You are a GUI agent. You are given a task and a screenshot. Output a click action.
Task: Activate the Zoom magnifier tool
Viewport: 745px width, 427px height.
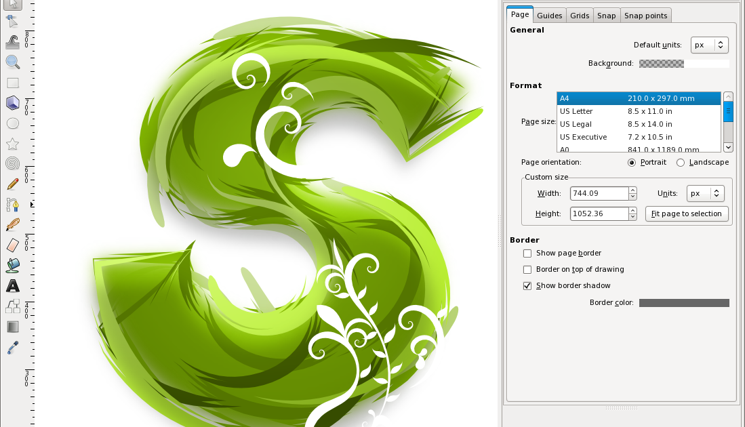click(x=12, y=62)
